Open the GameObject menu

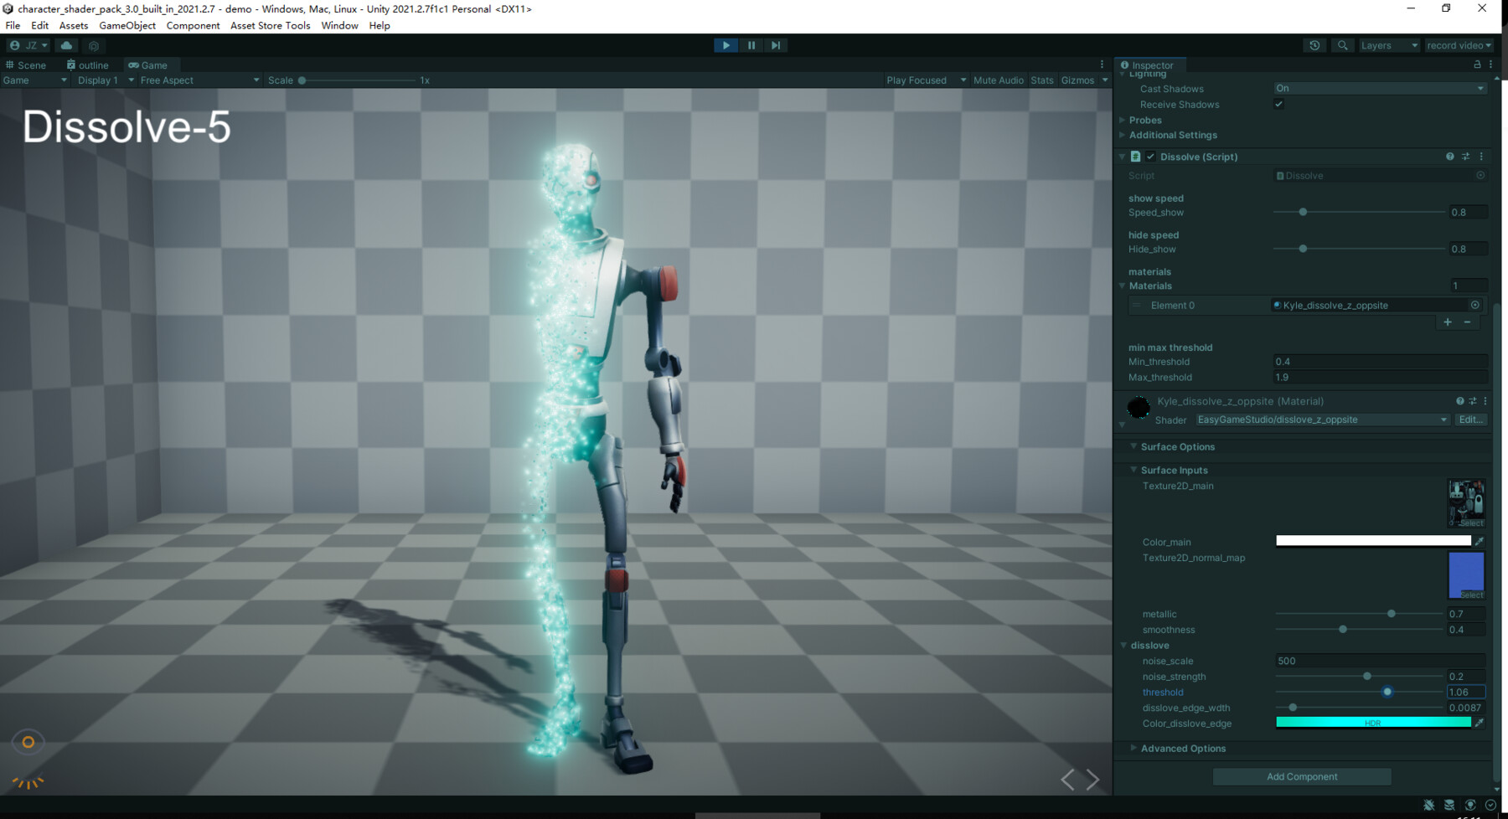point(127,25)
